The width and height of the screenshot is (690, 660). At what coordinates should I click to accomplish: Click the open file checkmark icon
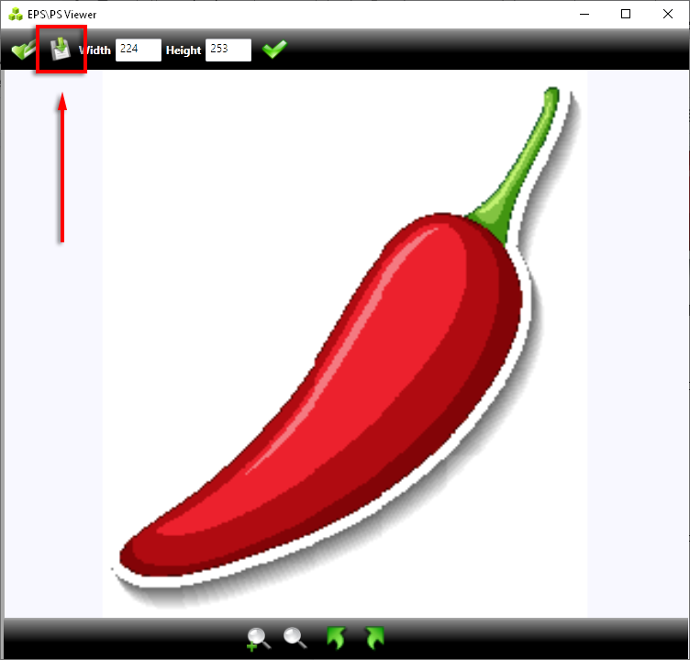[23, 50]
